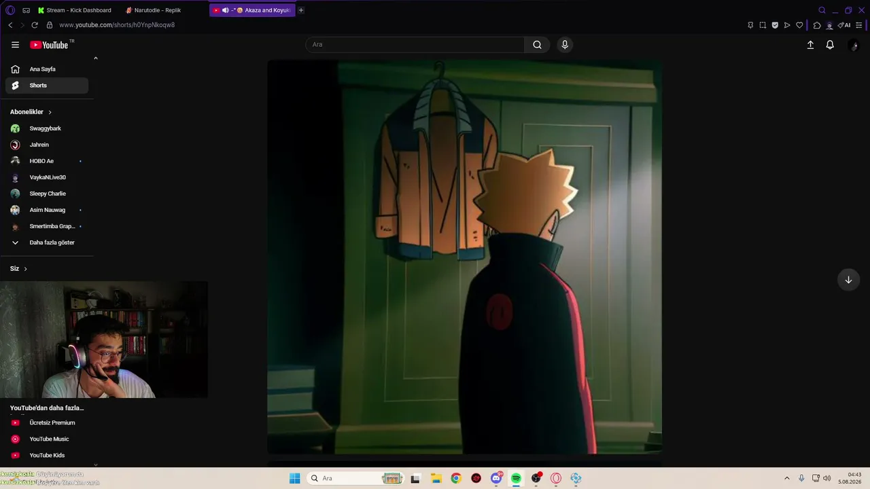Screen dimensions: 870x489
Task: Expand the Abonelikler section
Action: [x=31, y=112]
